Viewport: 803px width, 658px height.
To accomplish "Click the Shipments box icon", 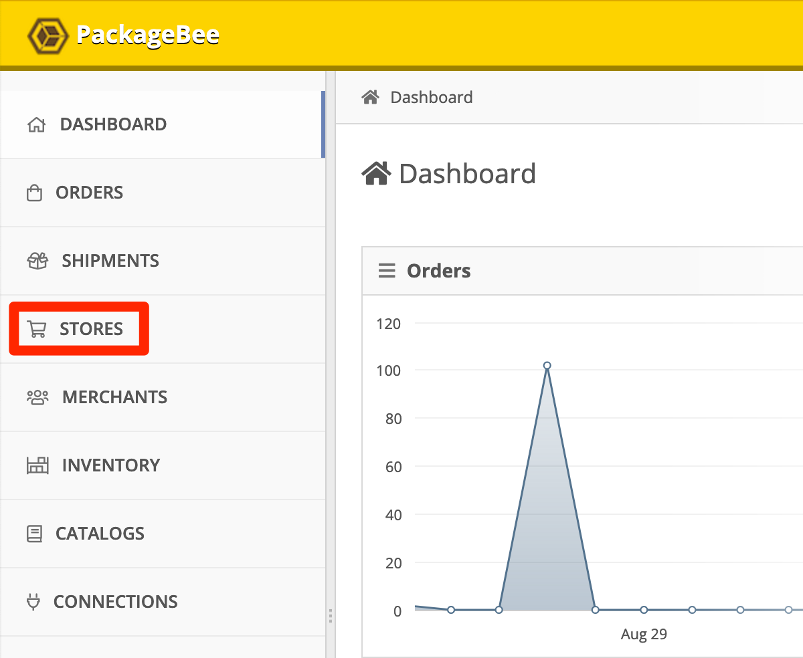I will click(x=37, y=261).
